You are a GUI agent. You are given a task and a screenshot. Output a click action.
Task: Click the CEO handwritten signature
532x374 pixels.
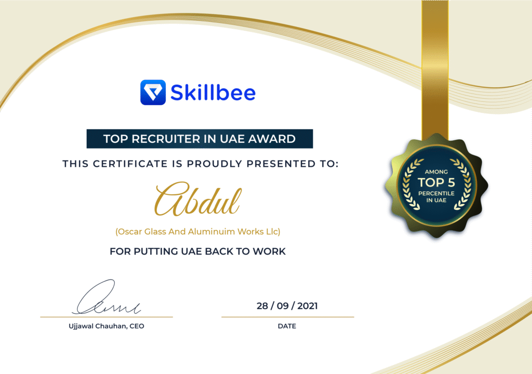pos(106,298)
